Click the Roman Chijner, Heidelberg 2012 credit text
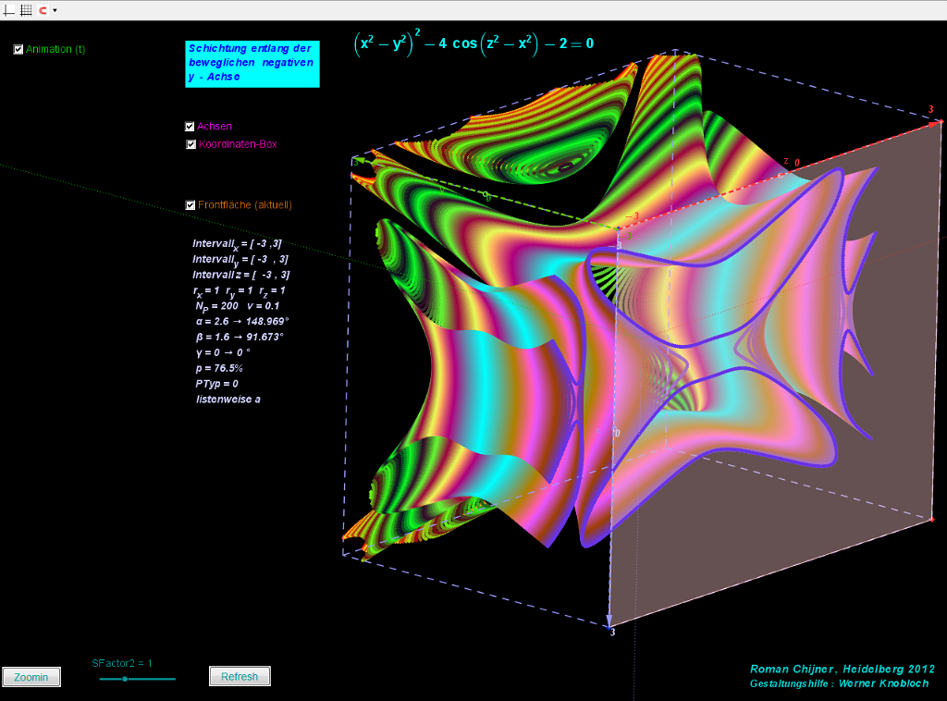 click(x=842, y=670)
